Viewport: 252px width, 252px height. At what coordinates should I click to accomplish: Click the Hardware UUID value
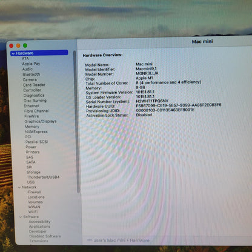pyautogui.click(x=179, y=105)
